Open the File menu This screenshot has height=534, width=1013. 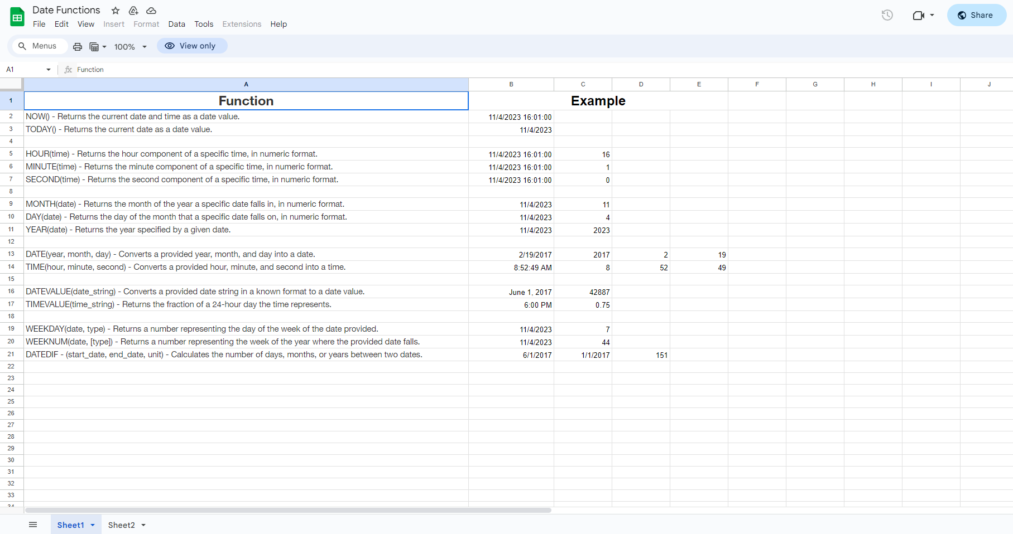click(39, 24)
